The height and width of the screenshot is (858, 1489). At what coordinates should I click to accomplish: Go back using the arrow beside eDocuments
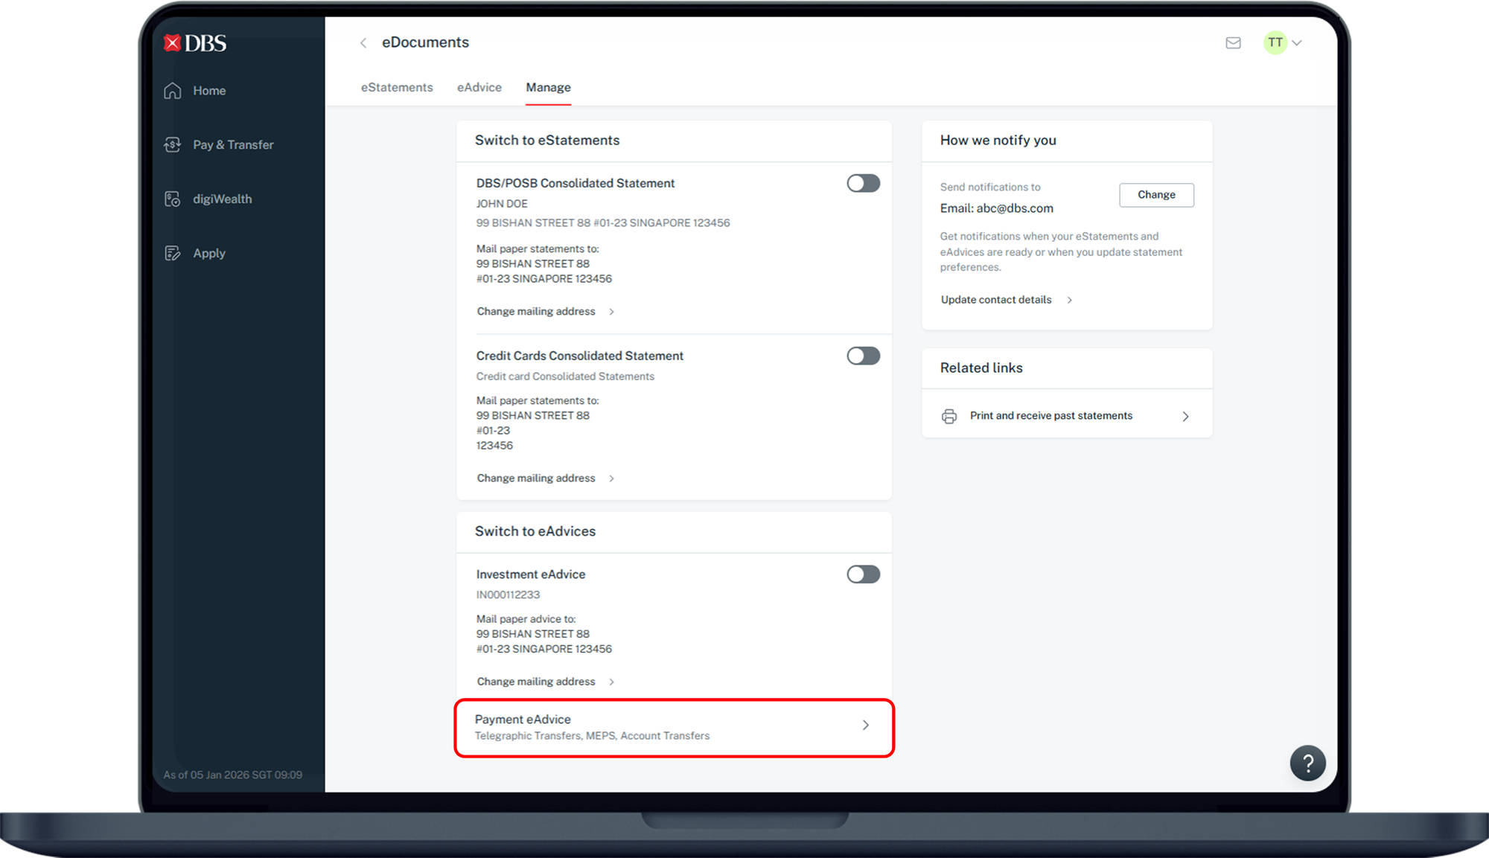(363, 43)
